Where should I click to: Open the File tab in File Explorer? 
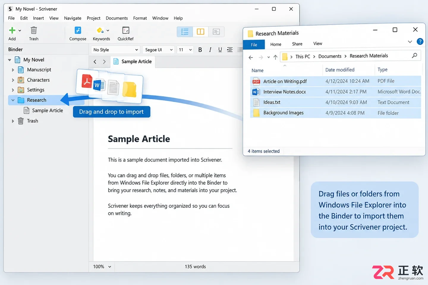pyautogui.click(x=254, y=45)
